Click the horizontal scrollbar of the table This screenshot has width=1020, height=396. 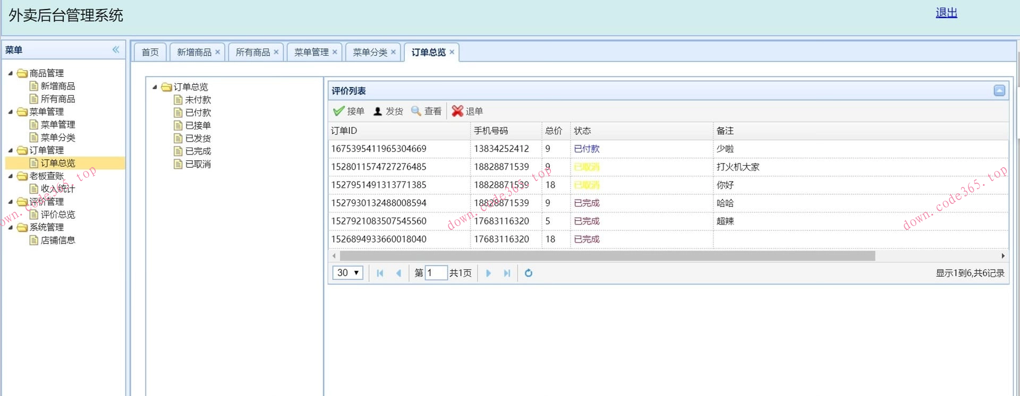point(607,256)
